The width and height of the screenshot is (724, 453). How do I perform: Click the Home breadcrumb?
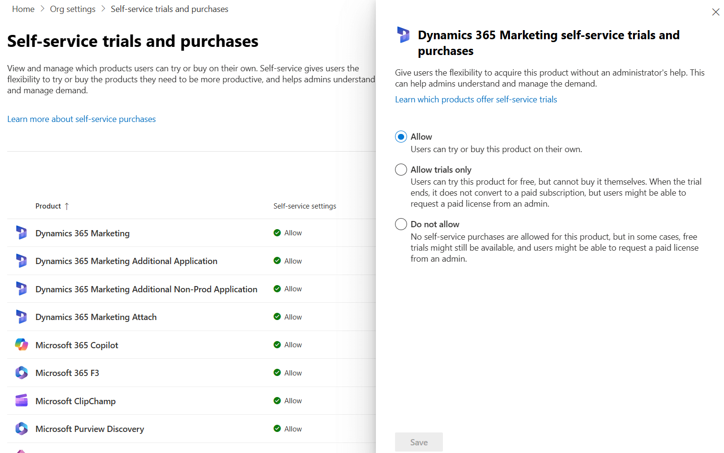(23, 9)
